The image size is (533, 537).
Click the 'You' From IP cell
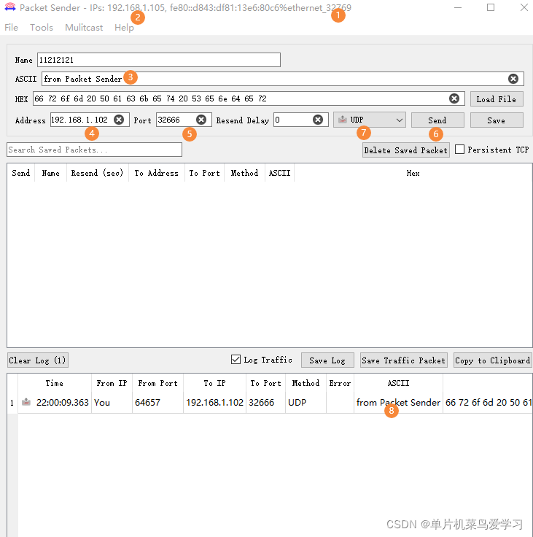pos(112,403)
